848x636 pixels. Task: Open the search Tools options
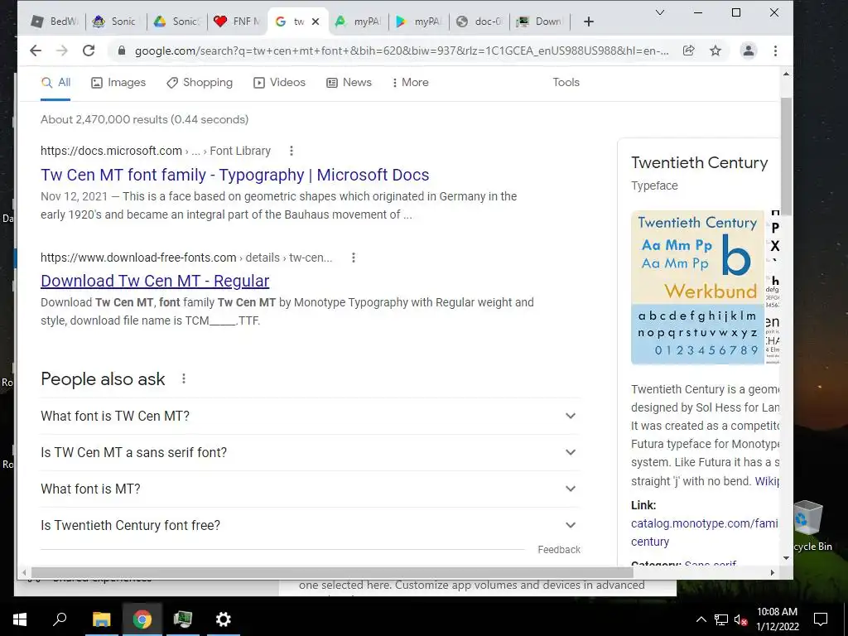[566, 83]
